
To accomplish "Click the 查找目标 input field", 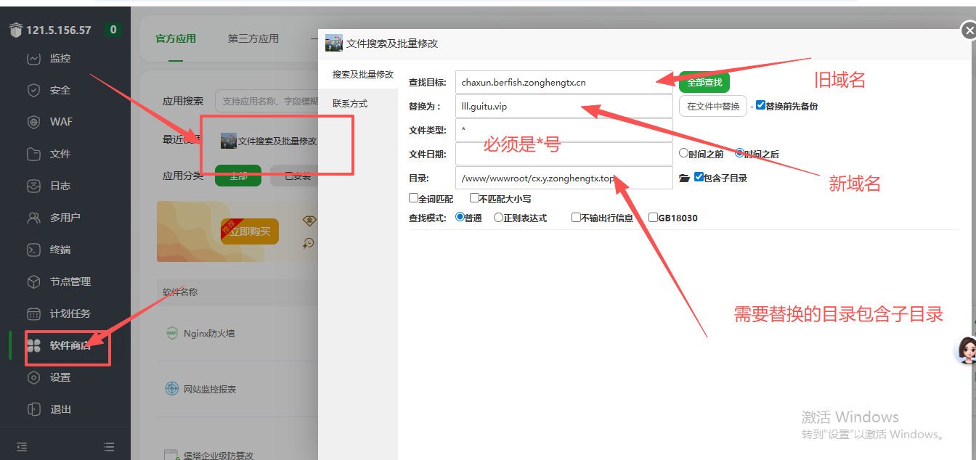I will [564, 83].
